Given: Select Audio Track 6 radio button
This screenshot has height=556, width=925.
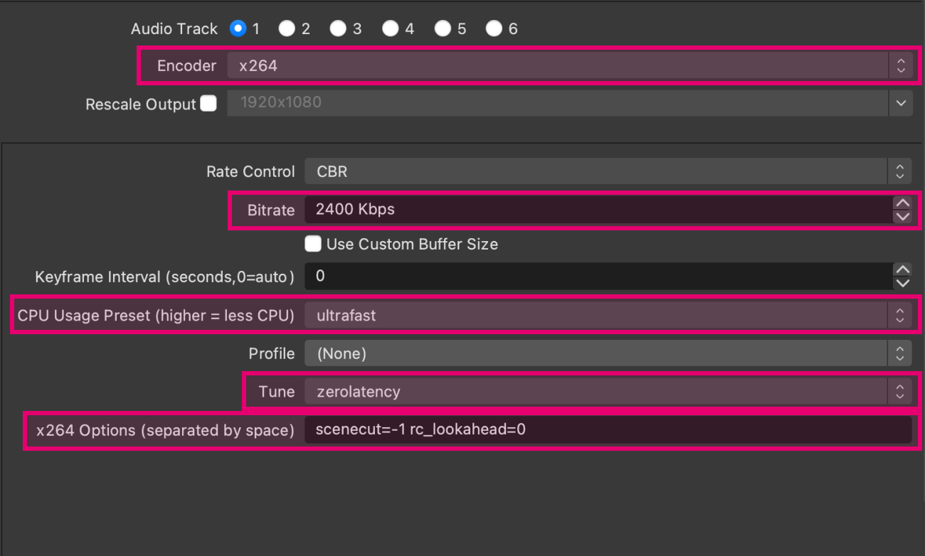Looking at the screenshot, I should coord(494,28).
